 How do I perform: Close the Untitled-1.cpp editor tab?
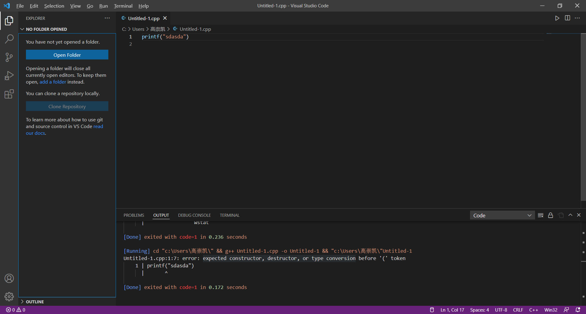point(165,18)
